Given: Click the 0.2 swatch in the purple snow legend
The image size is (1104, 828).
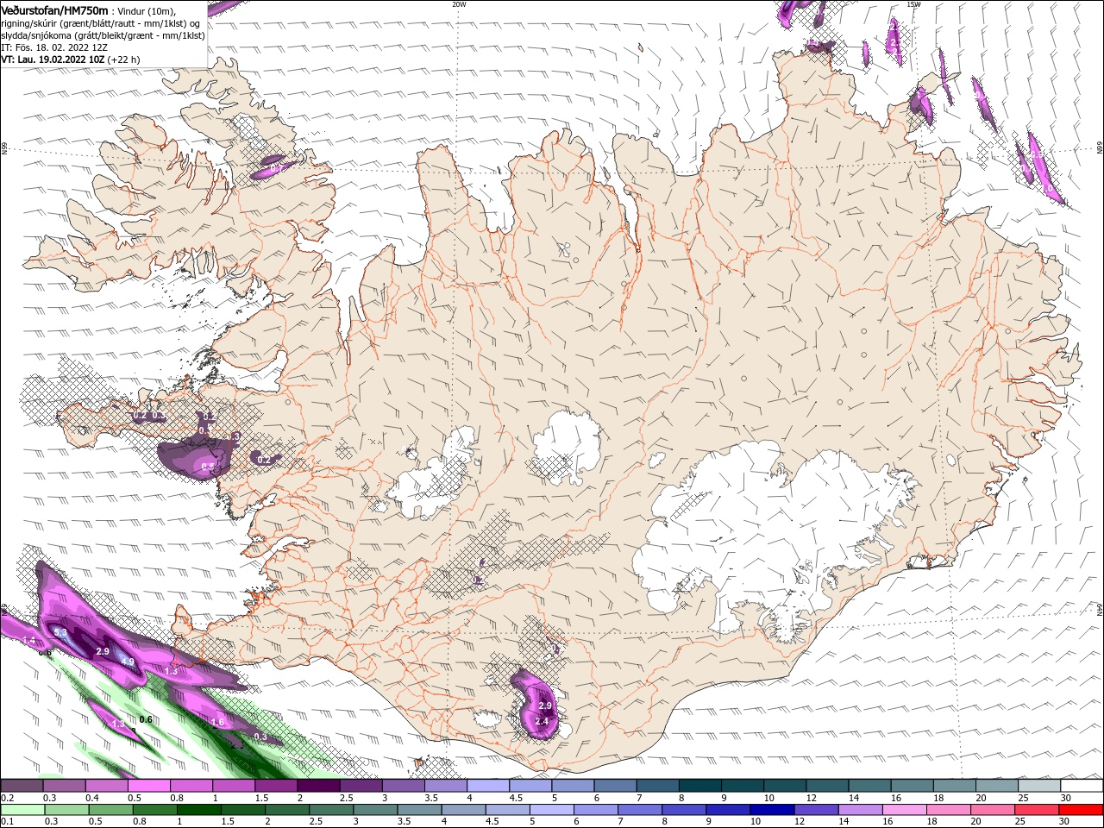Looking at the screenshot, I should point(22,786).
